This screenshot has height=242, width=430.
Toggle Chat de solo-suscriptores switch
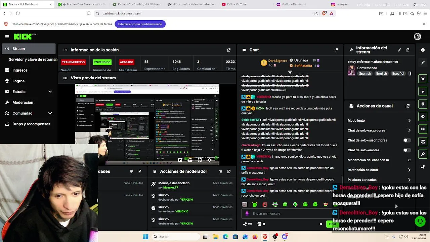pos(407,140)
